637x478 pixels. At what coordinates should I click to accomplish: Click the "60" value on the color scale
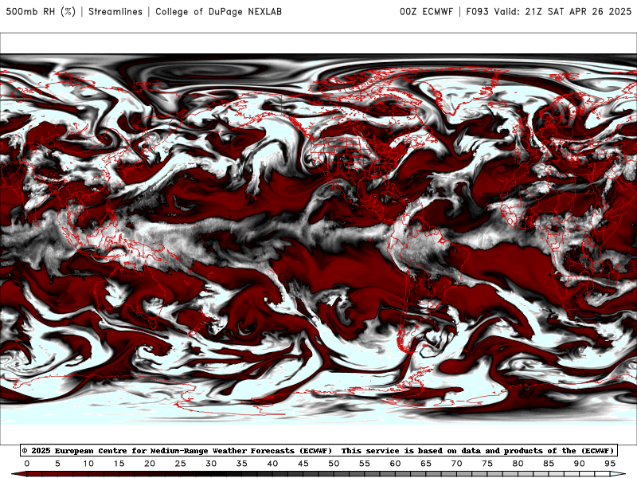coord(395,464)
